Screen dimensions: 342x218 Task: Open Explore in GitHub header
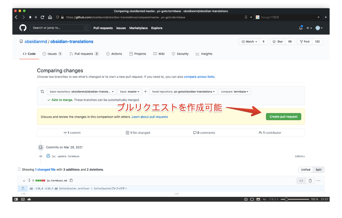click(157, 28)
